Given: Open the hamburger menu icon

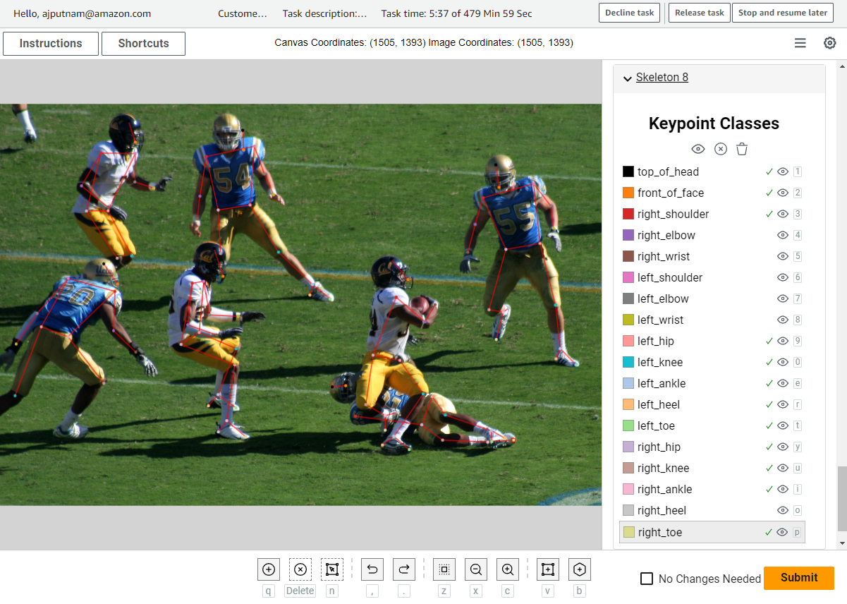Looking at the screenshot, I should click(x=800, y=43).
